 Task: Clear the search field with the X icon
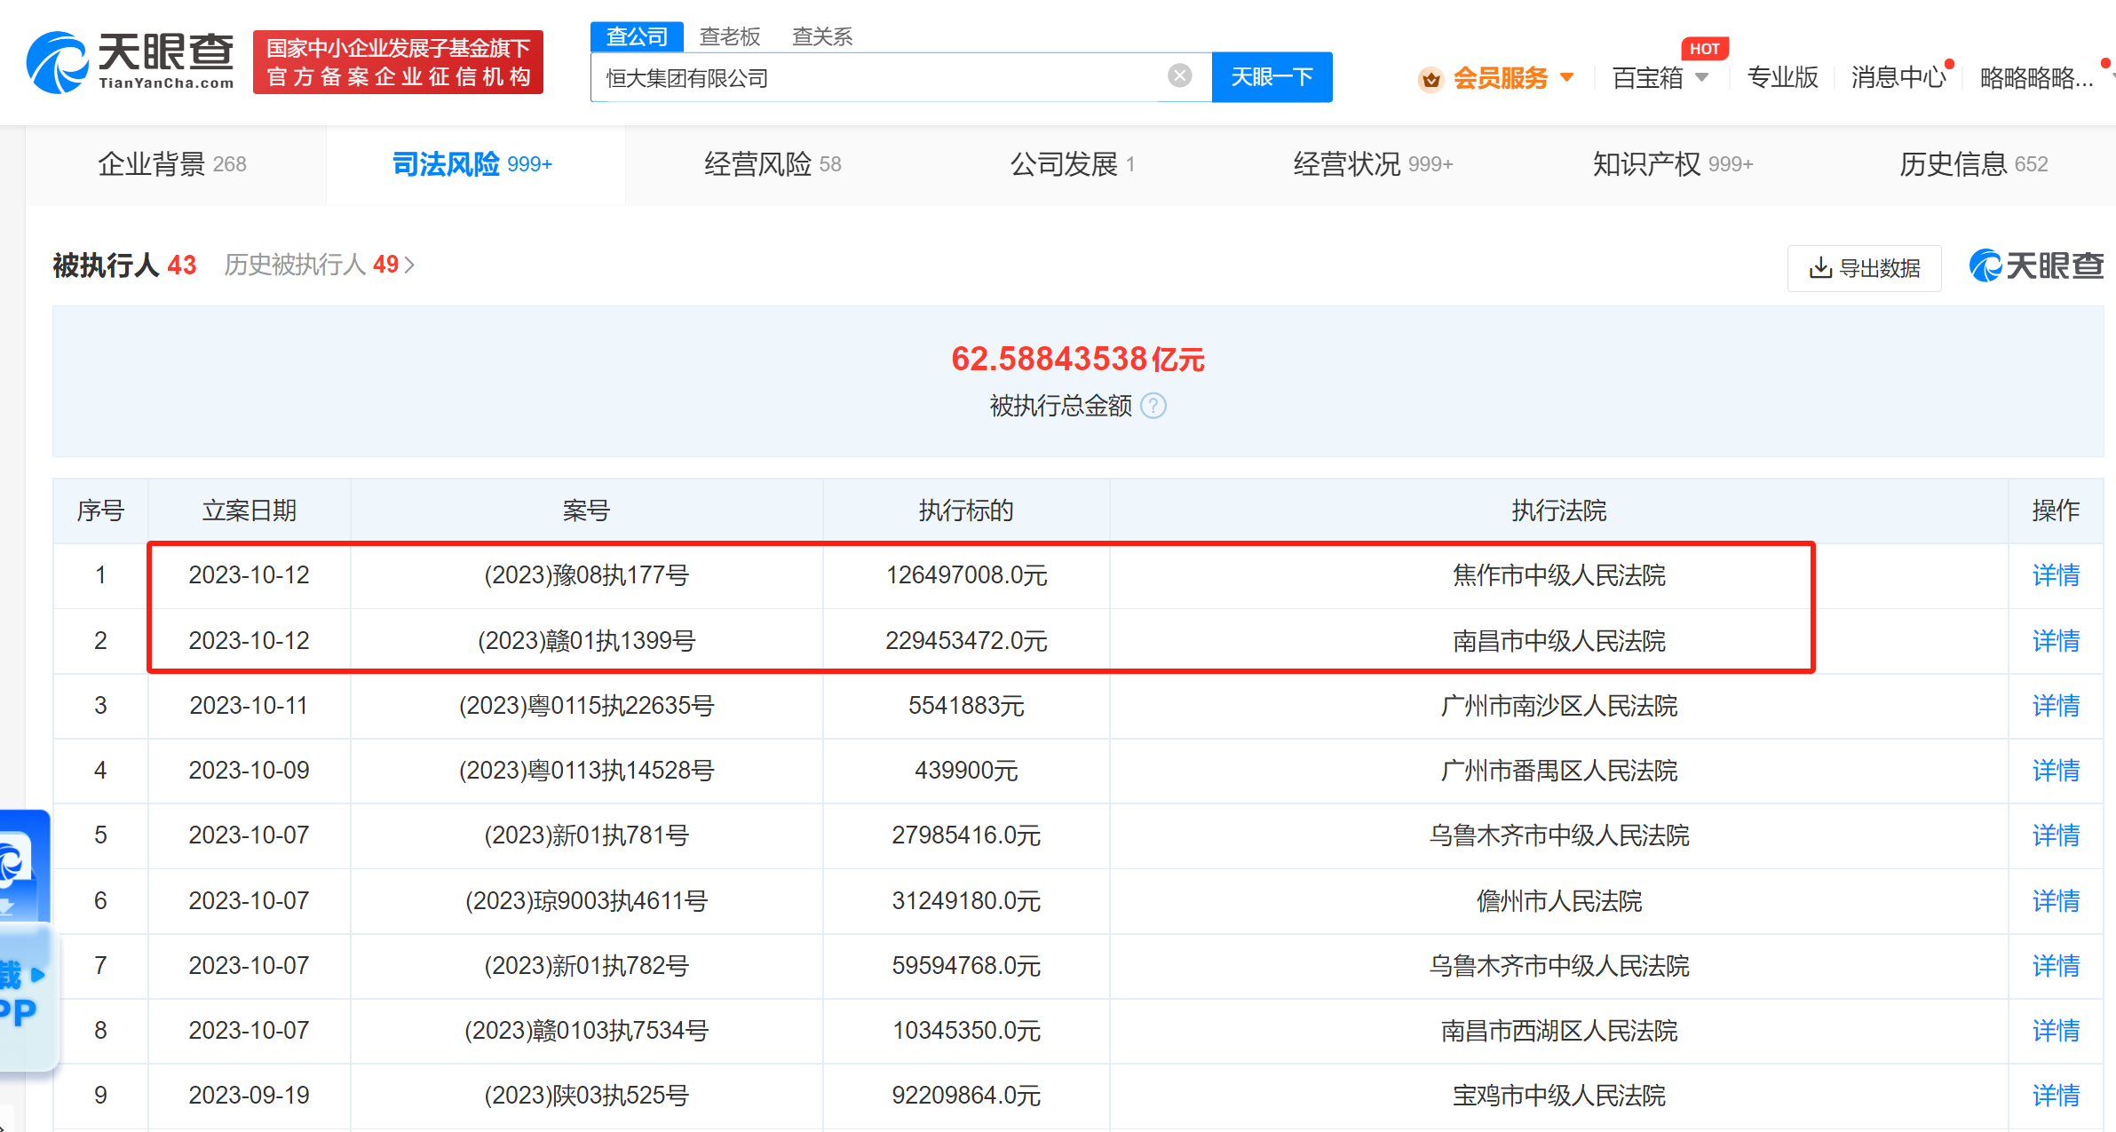[x=1179, y=76]
